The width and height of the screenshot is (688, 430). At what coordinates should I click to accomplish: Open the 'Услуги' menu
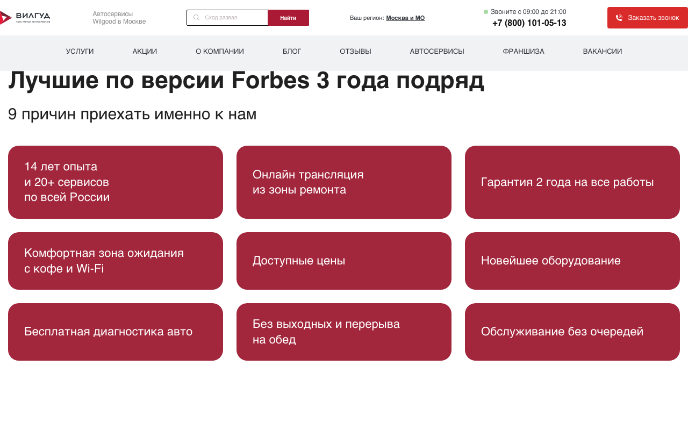click(80, 52)
